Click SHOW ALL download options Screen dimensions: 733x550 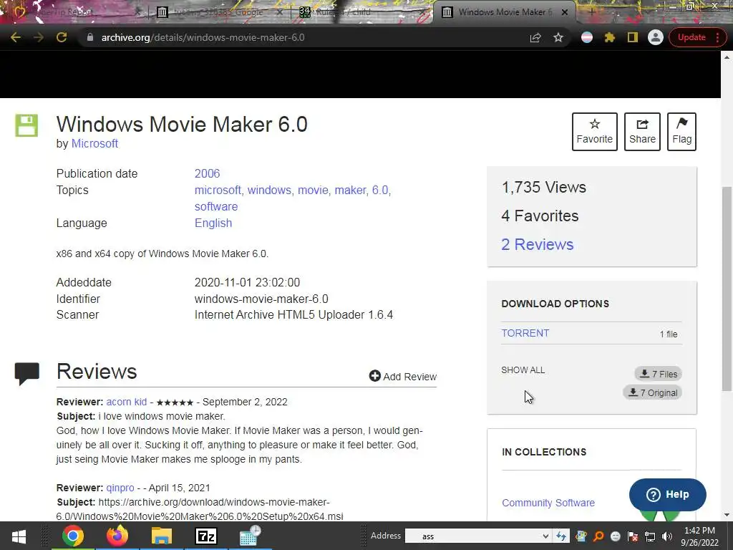pyautogui.click(x=523, y=370)
